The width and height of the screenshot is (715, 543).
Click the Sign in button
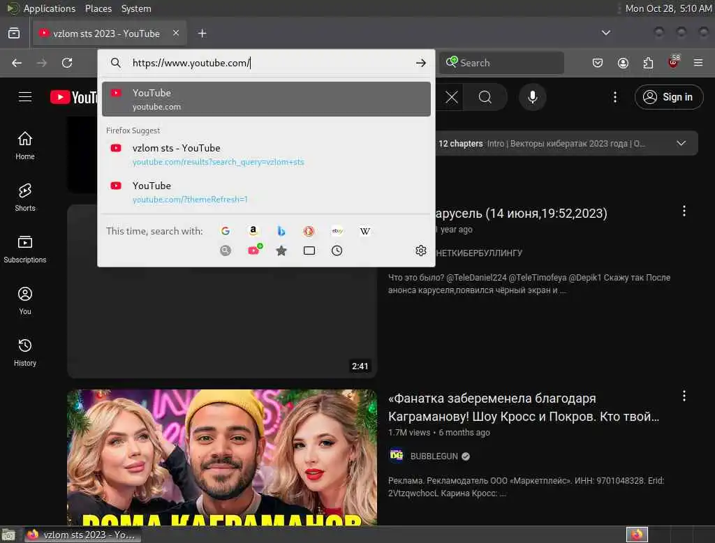tap(668, 97)
